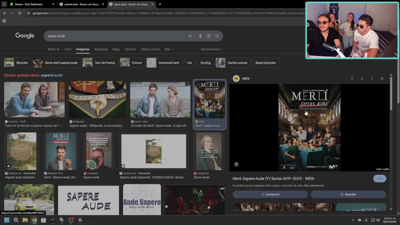Click the IMDb source icon in panel
The image size is (400, 225).
(x=236, y=78)
